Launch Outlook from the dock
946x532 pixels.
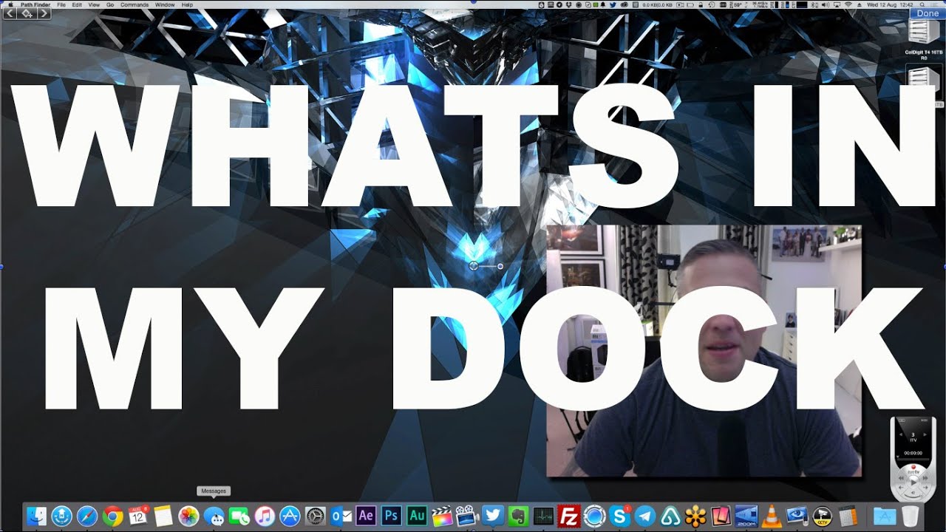(x=341, y=516)
